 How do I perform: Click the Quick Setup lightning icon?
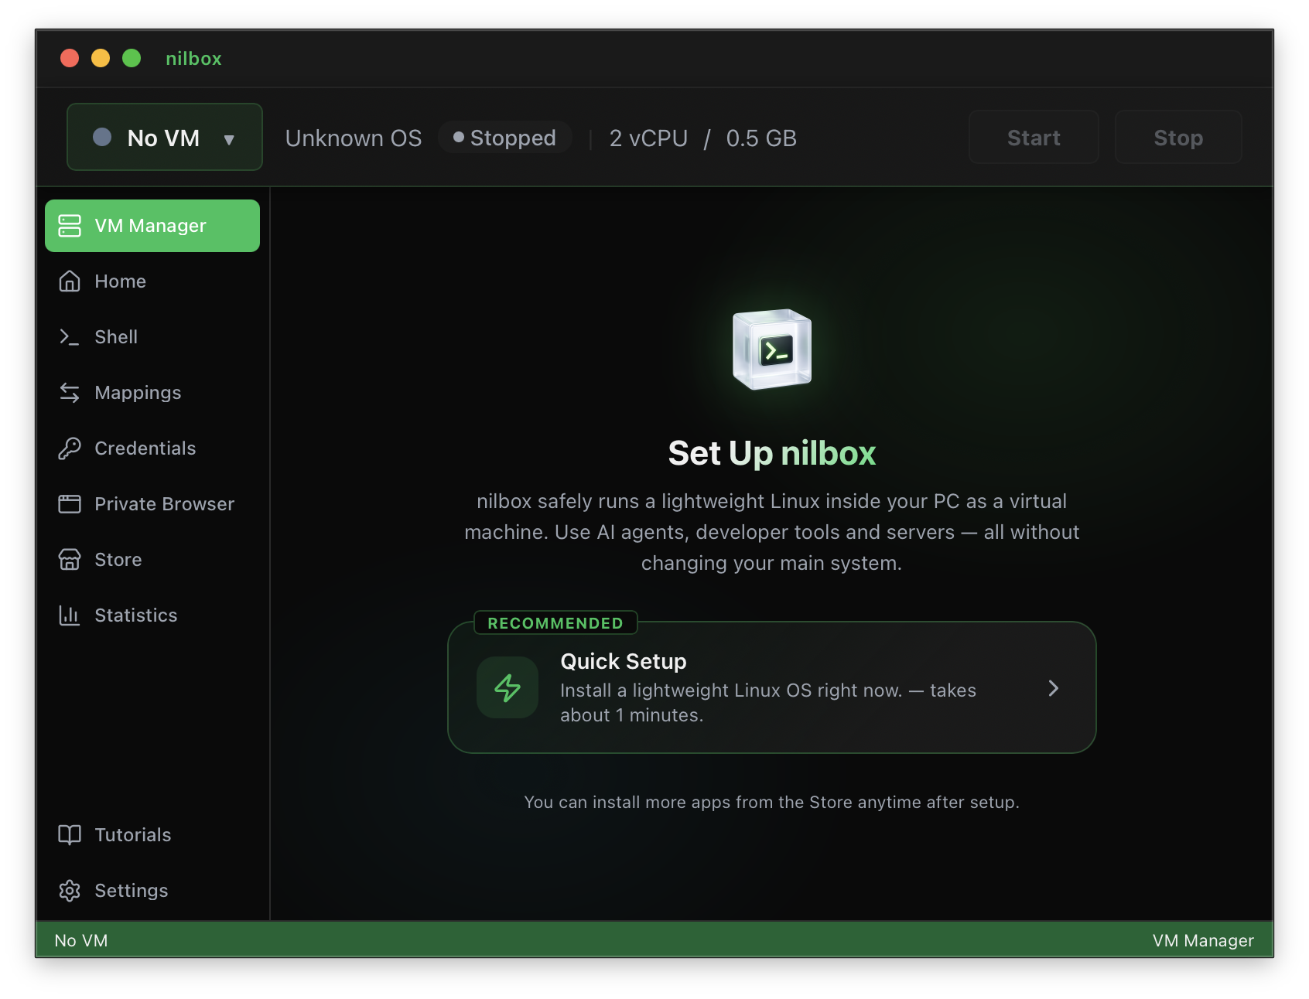(507, 687)
